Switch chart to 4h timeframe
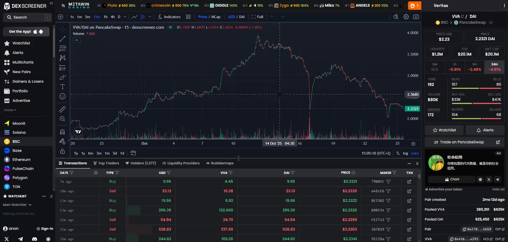 point(113,17)
